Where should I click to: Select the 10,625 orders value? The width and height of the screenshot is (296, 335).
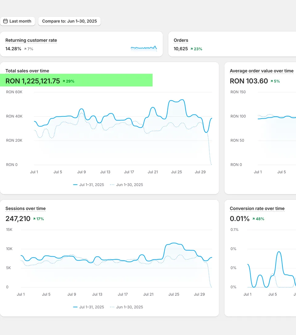(181, 49)
